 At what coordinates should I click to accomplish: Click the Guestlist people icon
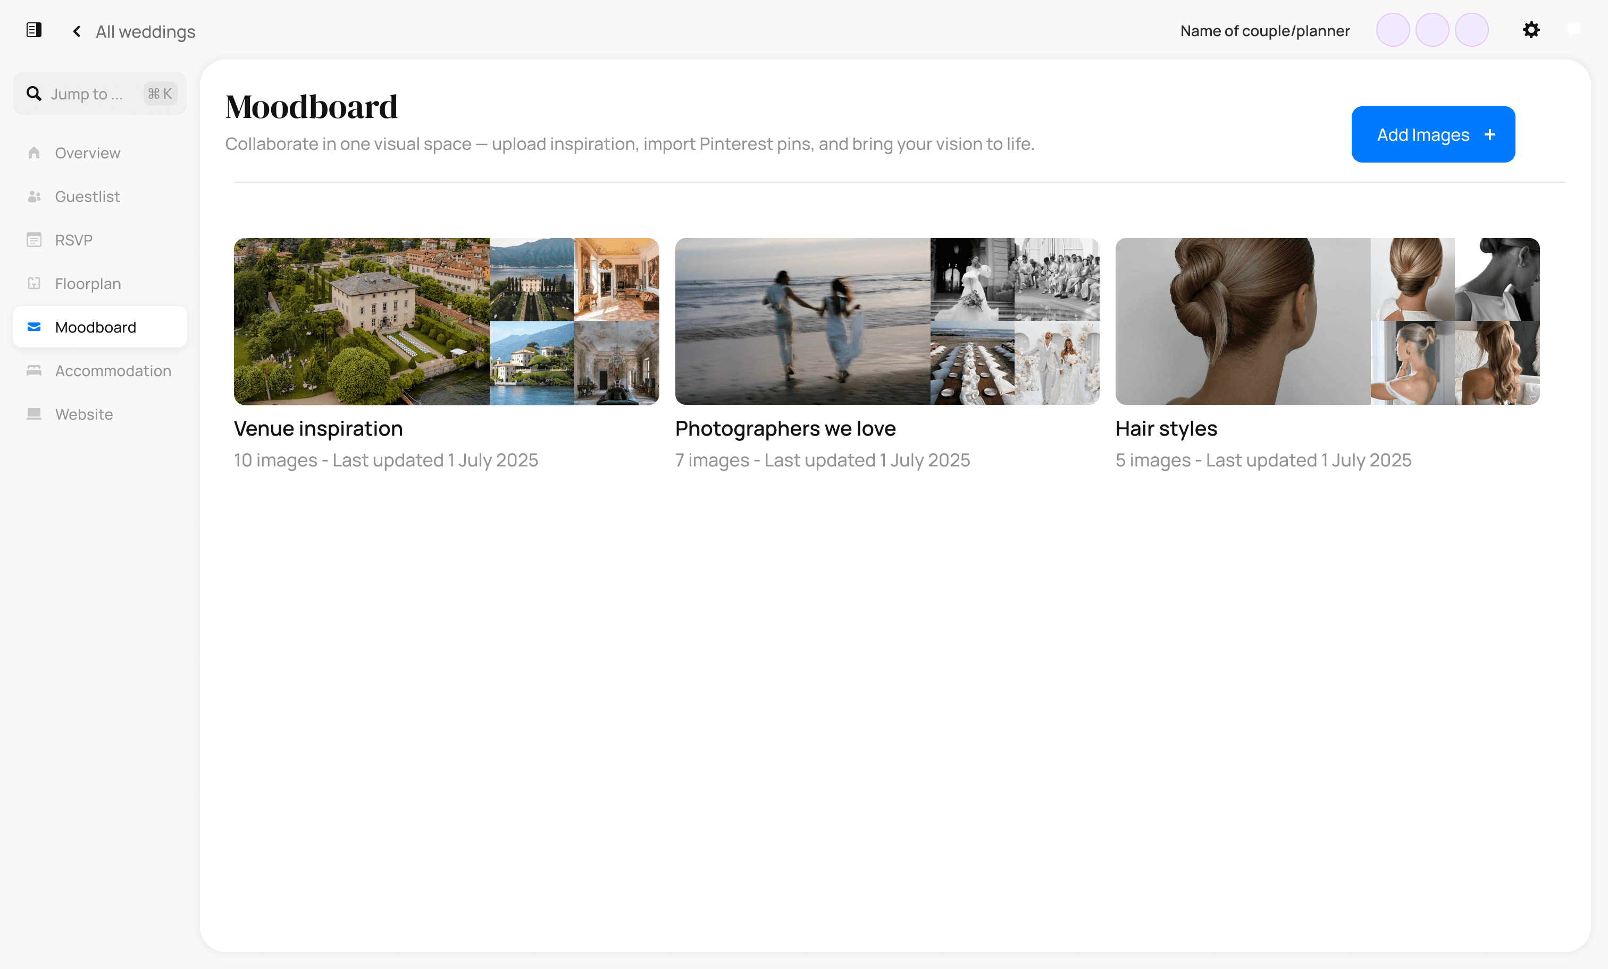34,196
